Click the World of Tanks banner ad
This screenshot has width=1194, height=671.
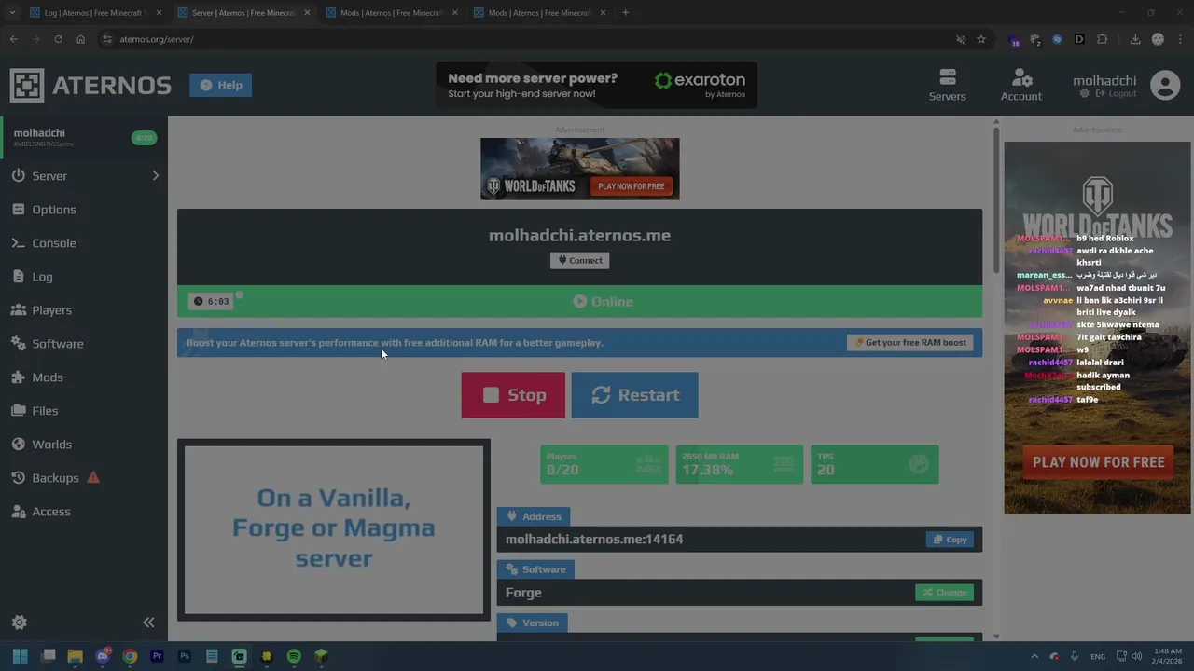[x=579, y=169]
